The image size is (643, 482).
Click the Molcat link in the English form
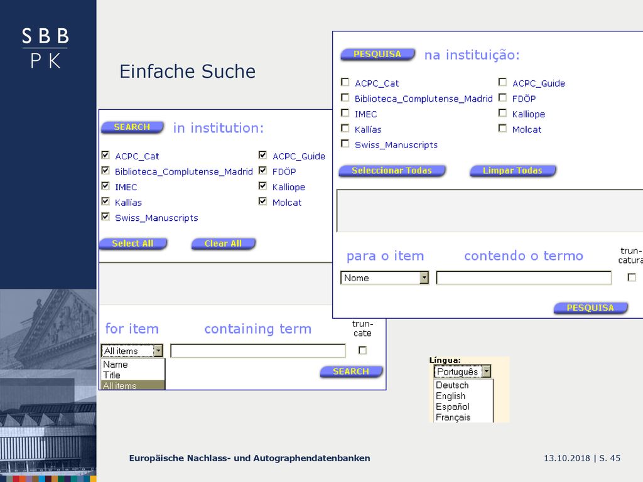pos(287,203)
